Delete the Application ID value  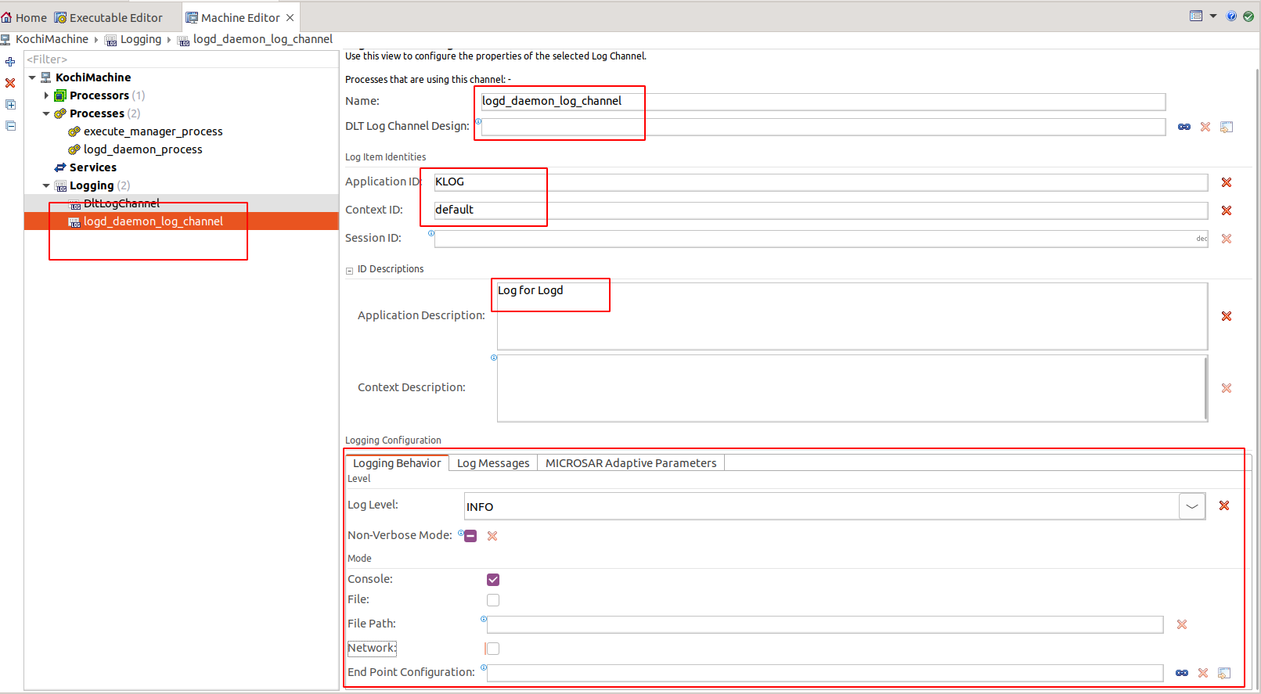click(1227, 182)
